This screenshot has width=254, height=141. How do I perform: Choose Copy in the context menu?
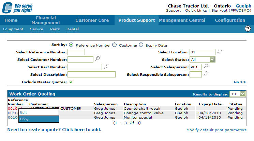(39, 119)
